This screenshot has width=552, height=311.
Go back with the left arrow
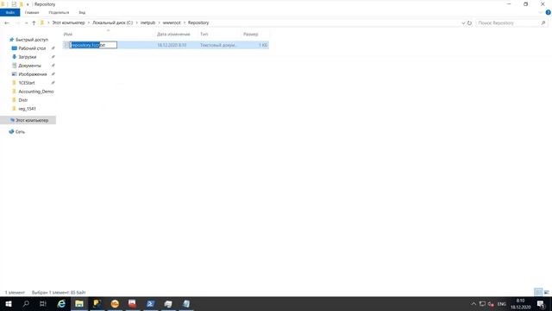7,23
